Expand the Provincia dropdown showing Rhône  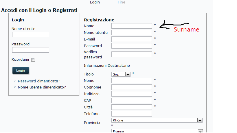pyautogui.click(x=157, y=120)
